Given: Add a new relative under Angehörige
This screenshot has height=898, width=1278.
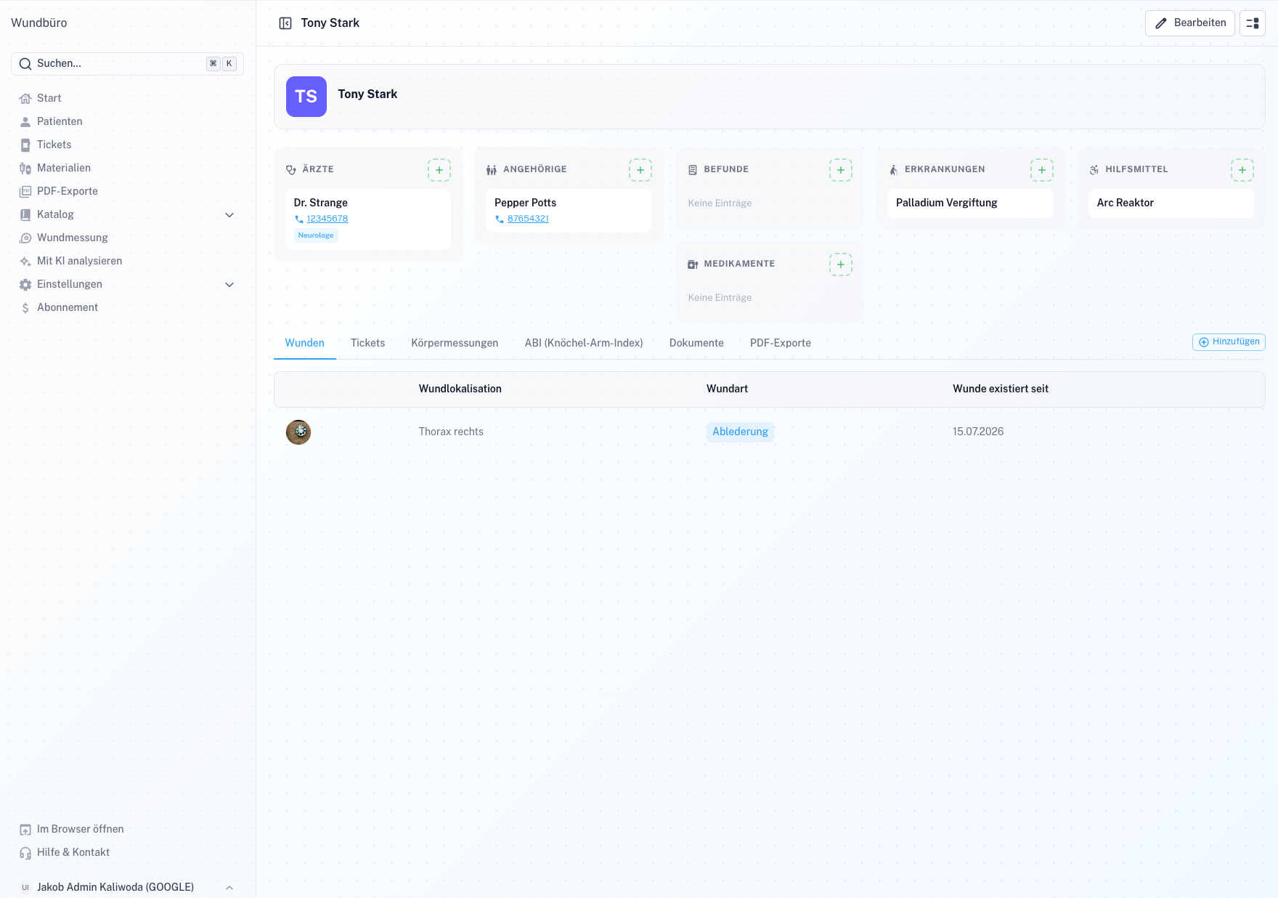Looking at the screenshot, I should click(x=640, y=170).
